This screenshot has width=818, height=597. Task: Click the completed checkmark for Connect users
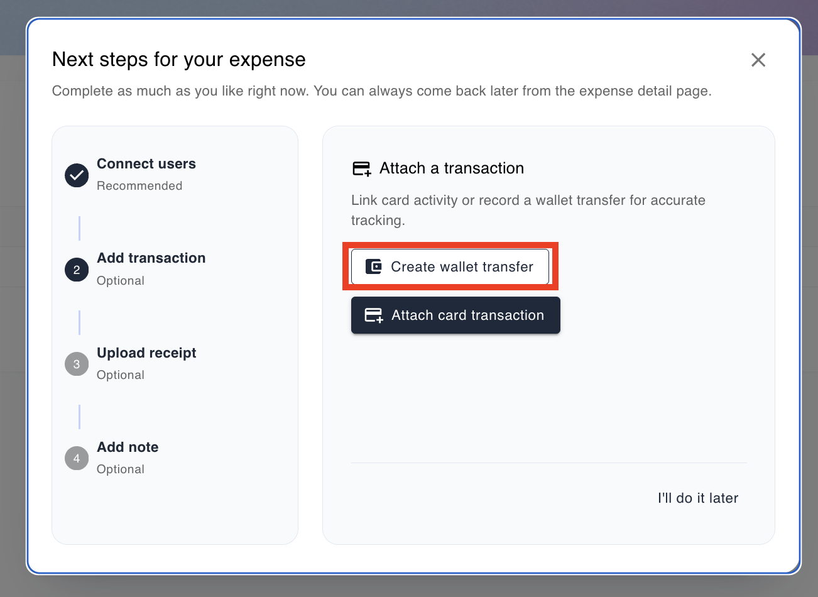(x=77, y=175)
